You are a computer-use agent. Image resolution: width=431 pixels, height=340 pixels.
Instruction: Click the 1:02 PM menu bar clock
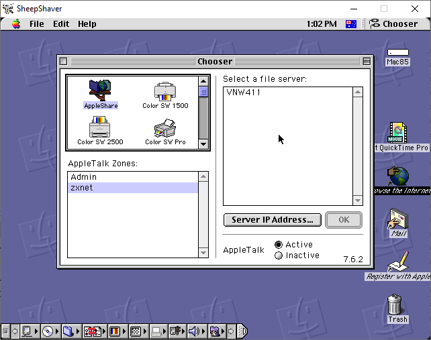(322, 24)
